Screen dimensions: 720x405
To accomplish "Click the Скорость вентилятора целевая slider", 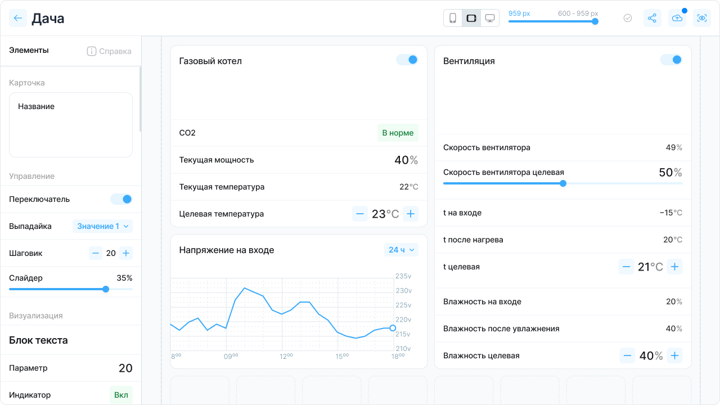I will (563, 183).
